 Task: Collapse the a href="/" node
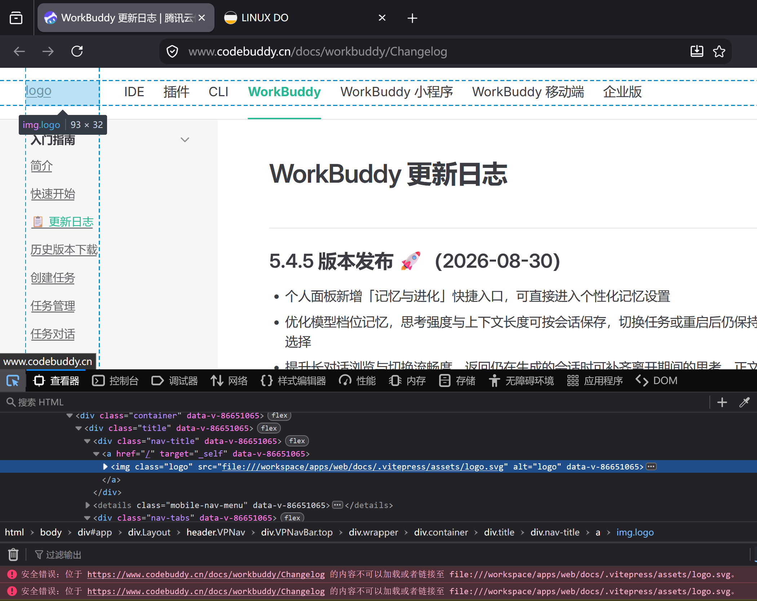tap(96, 454)
